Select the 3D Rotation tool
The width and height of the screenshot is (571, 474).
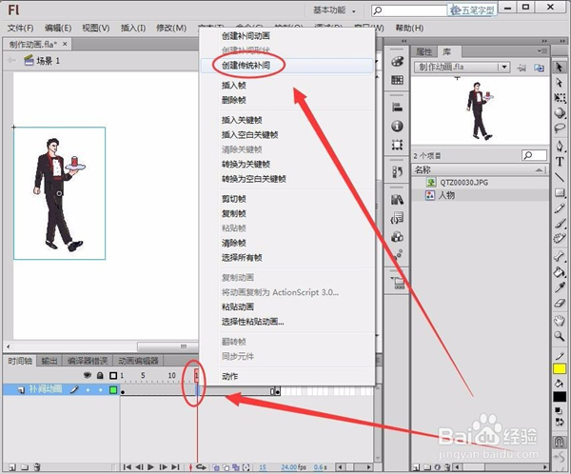tap(560, 113)
